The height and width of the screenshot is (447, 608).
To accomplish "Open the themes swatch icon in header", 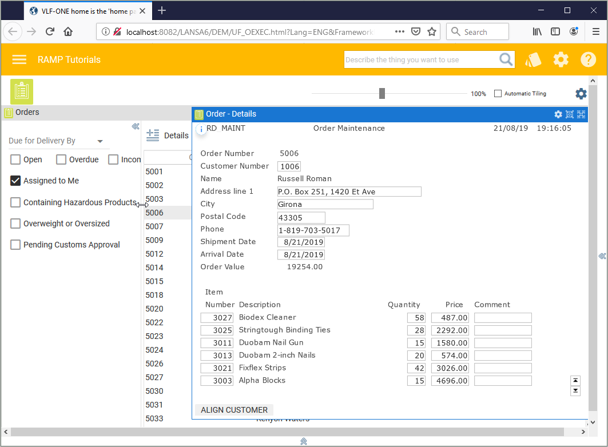I will point(533,59).
